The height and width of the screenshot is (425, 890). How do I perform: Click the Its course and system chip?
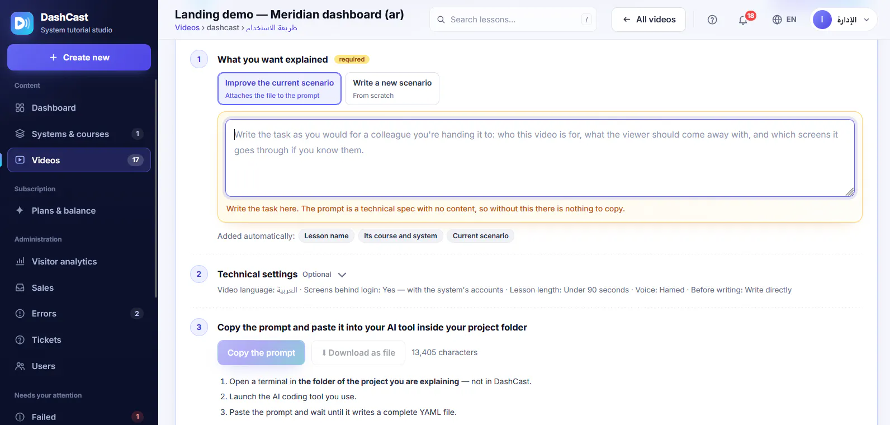(400, 236)
